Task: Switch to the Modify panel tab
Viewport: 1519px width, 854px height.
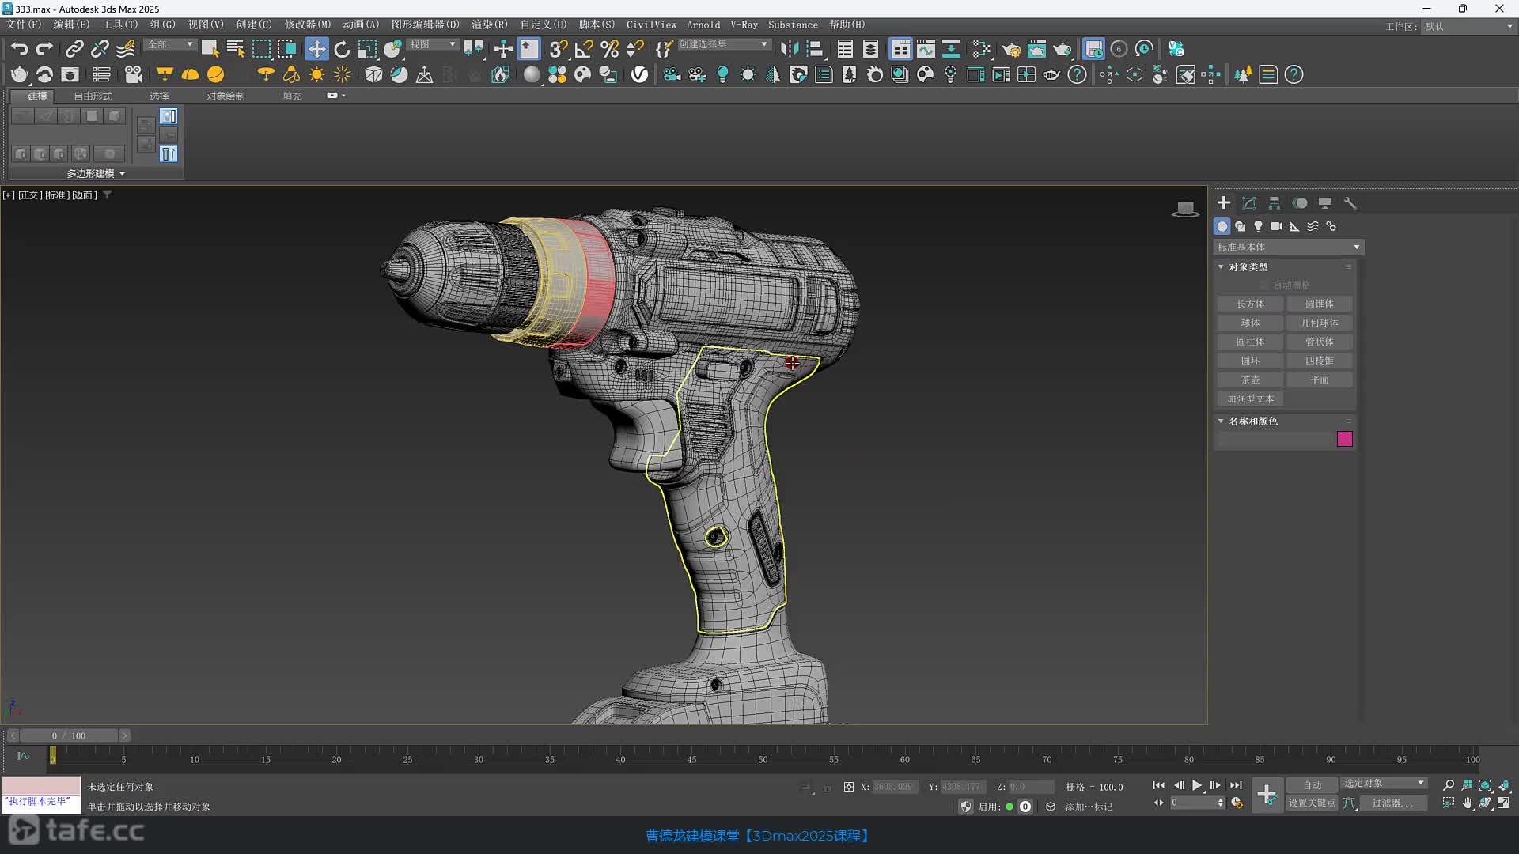Action: [1248, 203]
